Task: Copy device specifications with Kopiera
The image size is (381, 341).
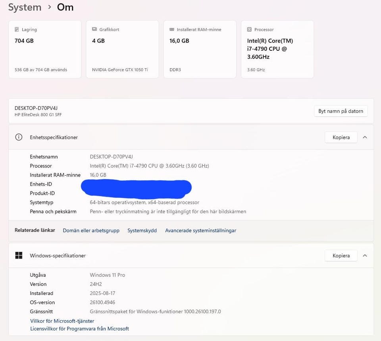Action: tap(341, 137)
